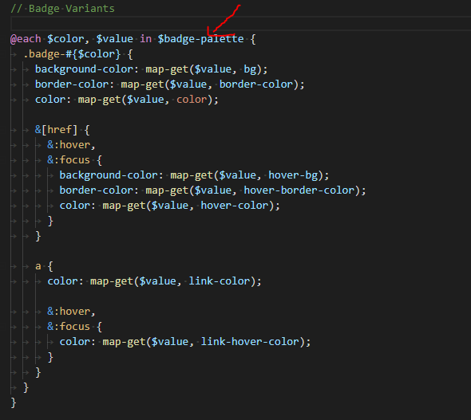Screen dimensions: 471x420
Task: Click the 'in' keyword of the loop
Action: (x=145, y=39)
